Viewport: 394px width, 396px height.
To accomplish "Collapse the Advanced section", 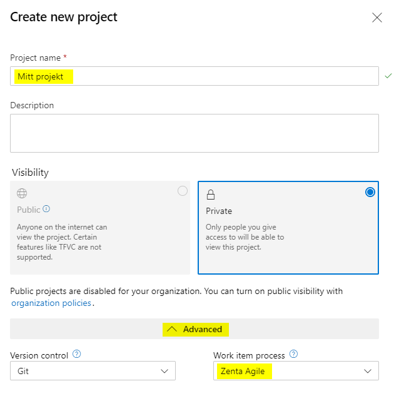I will click(194, 329).
